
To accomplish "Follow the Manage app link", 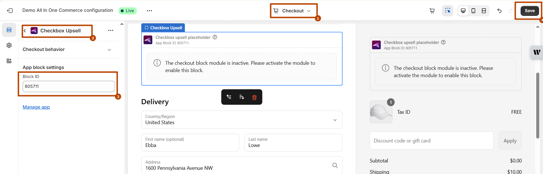I will point(36,107).
